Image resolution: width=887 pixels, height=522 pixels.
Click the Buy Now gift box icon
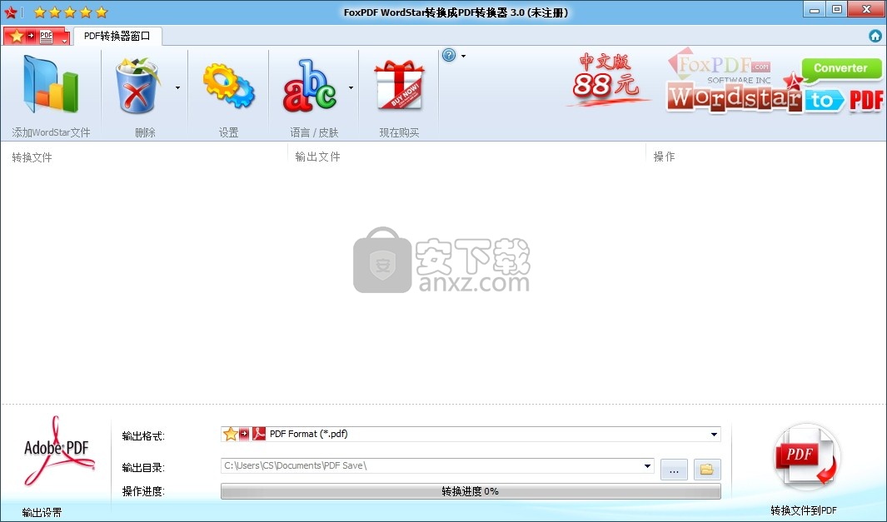399,85
